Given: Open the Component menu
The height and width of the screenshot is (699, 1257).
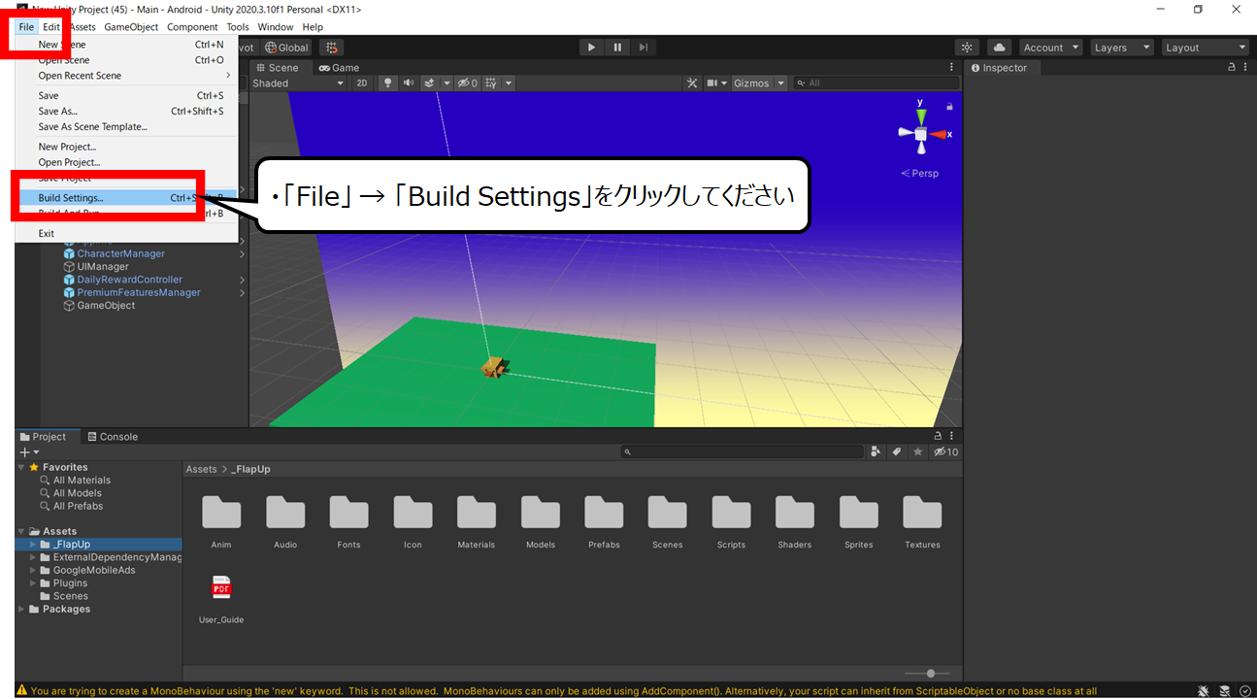Looking at the screenshot, I should tap(192, 27).
